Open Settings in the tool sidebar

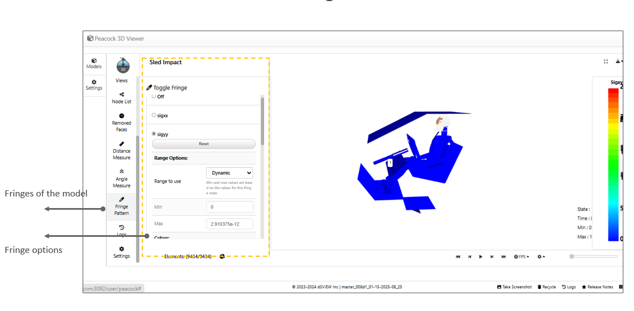coord(122,252)
